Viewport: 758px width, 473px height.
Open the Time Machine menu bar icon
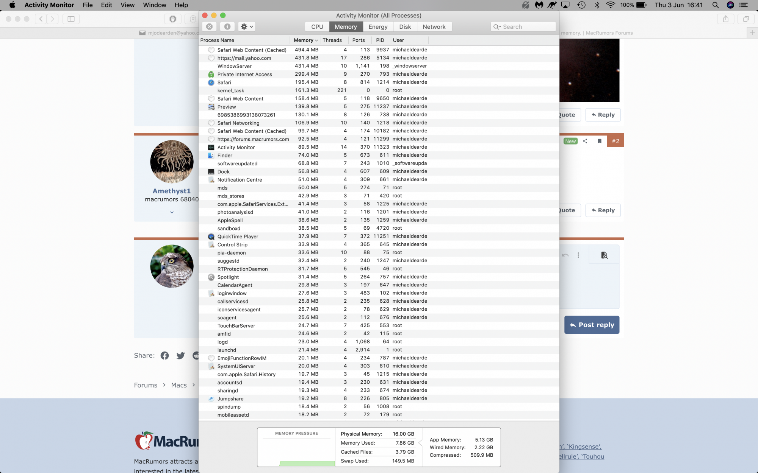(581, 5)
